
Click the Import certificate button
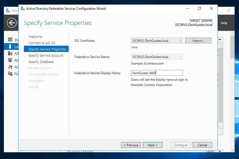pos(198,40)
